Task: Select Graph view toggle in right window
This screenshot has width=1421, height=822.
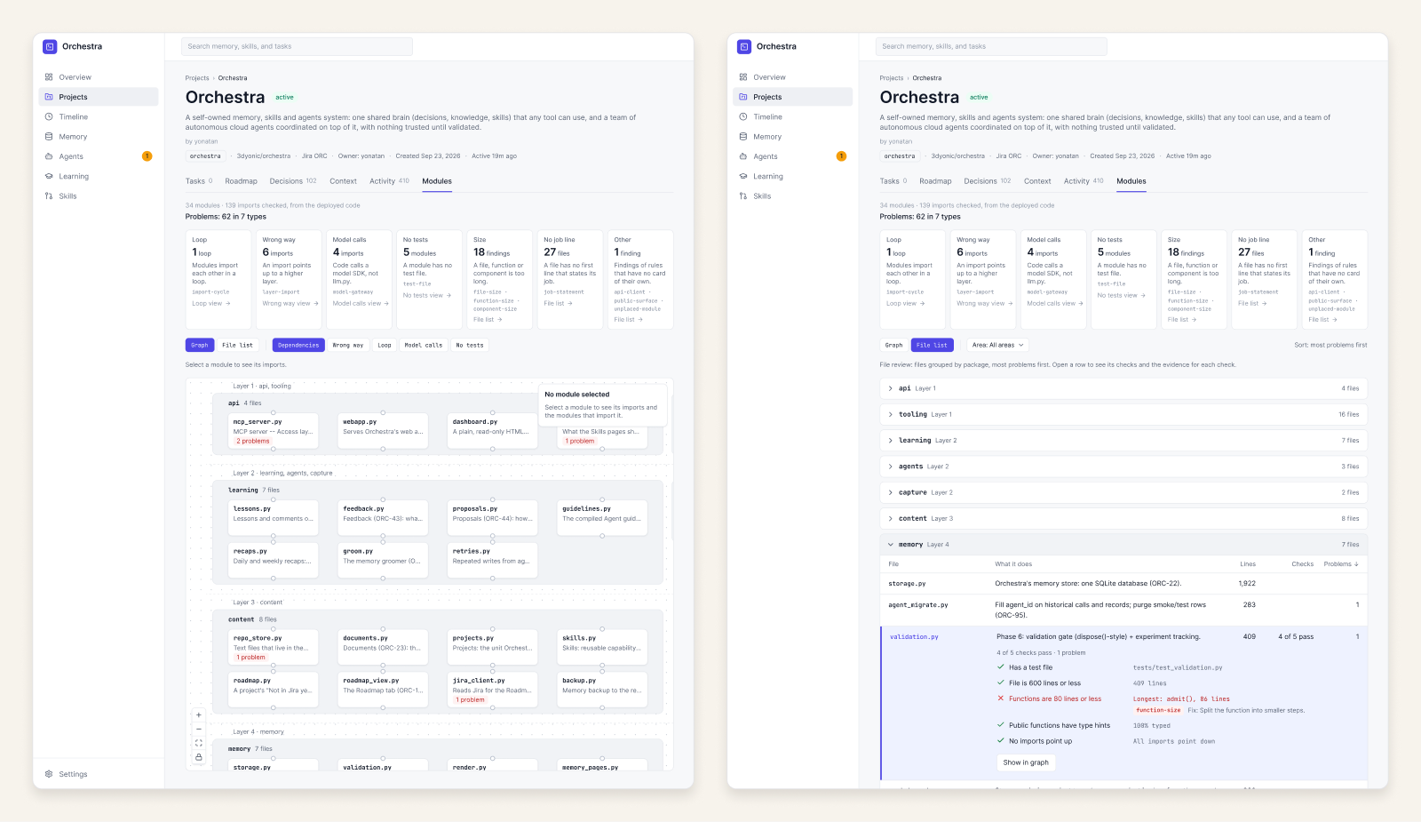Action: point(894,345)
